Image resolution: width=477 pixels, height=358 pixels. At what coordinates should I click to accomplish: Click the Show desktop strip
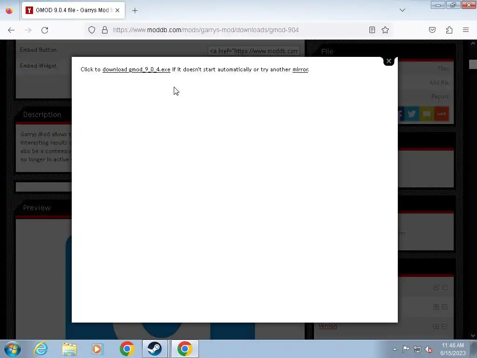click(474, 349)
